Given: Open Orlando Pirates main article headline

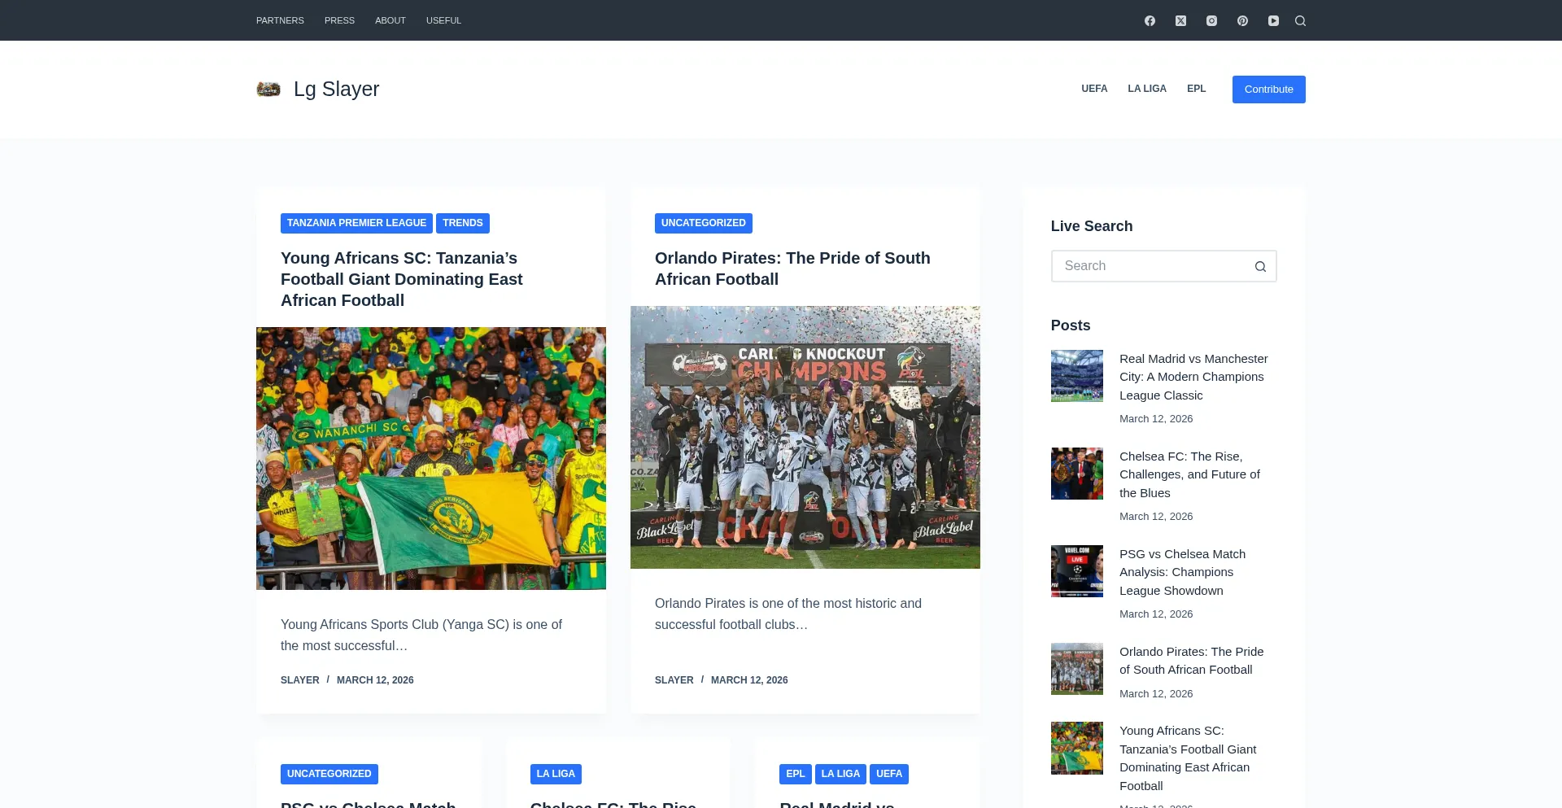Looking at the screenshot, I should [792, 269].
